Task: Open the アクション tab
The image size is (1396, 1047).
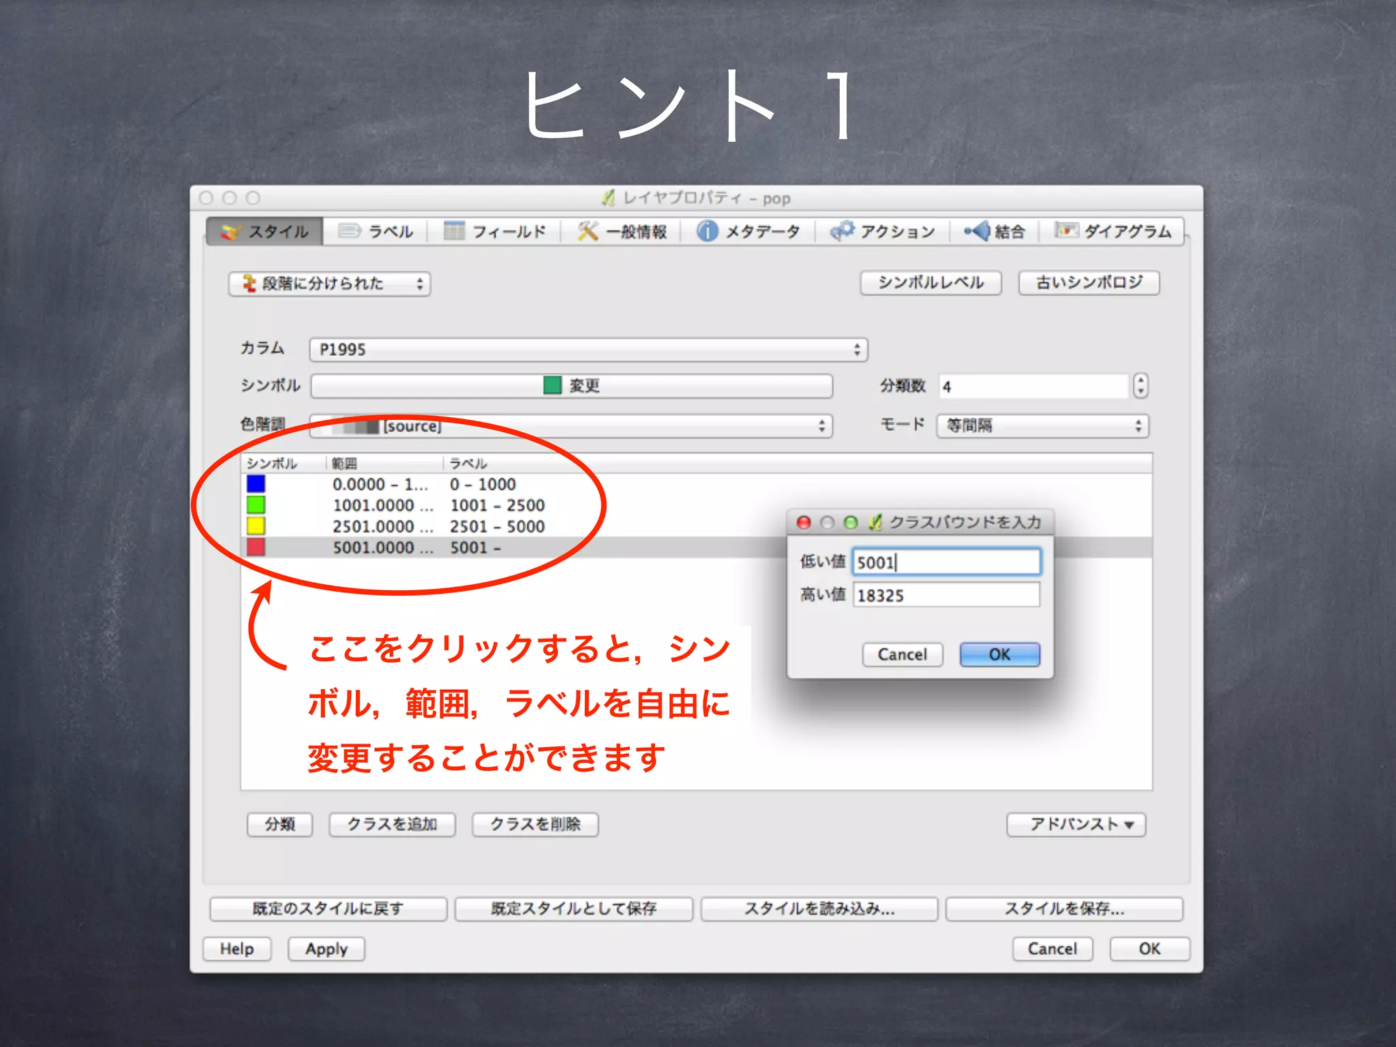Action: (x=883, y=232)
